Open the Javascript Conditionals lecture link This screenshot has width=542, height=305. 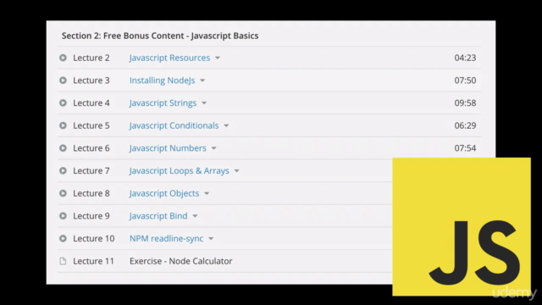[174, 125]
